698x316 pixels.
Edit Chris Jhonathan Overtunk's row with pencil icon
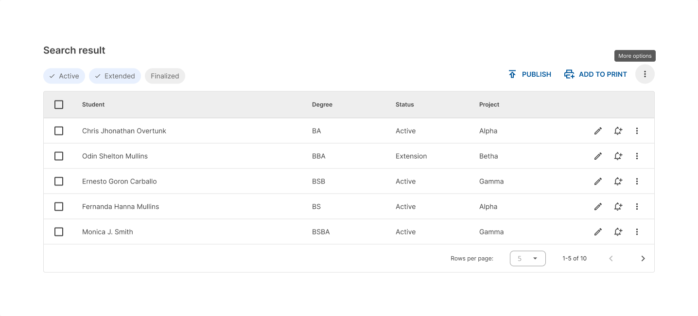[598, 131]
